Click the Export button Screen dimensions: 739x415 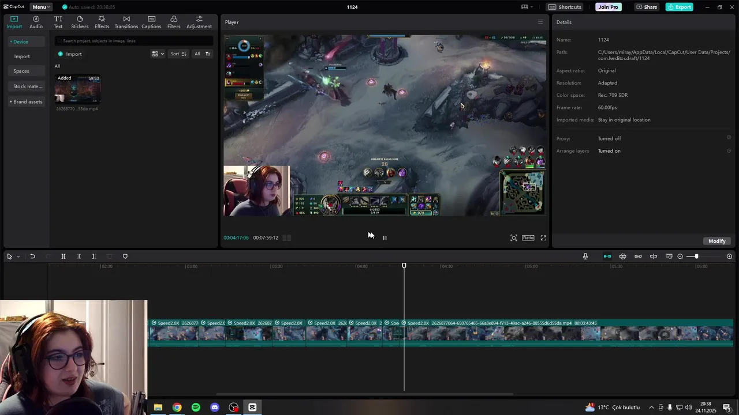click(x=679, y=7)
